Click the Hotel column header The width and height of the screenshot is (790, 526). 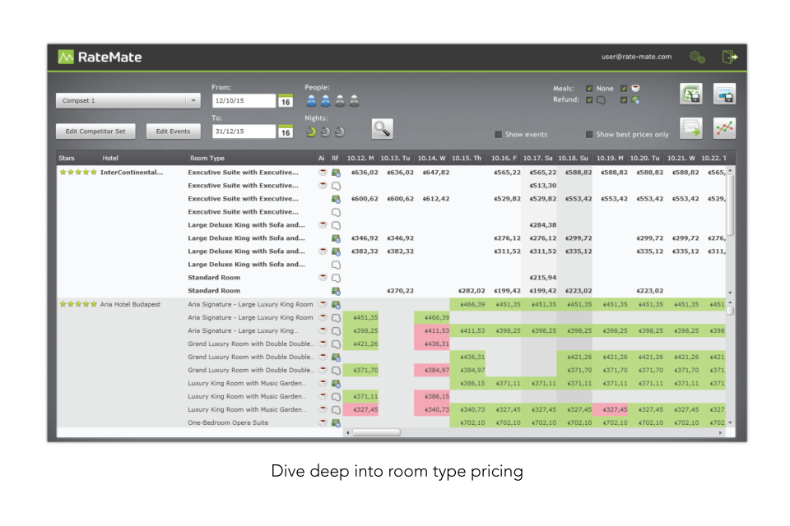pos(109,158)
